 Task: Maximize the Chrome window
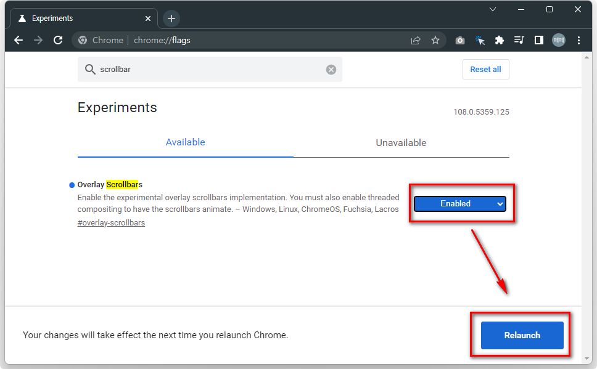point(550,9)
